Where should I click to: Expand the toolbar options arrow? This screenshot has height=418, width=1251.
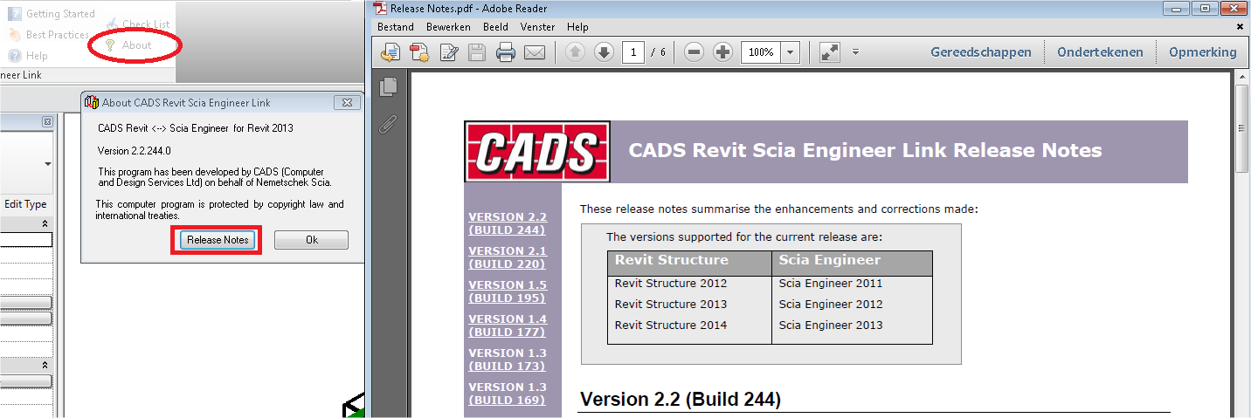point(856,52)
